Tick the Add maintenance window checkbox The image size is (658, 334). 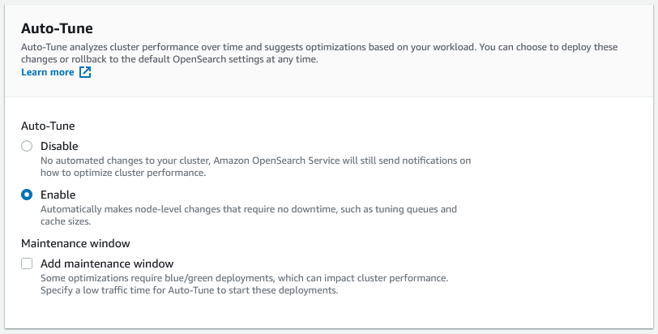pos(27,263)
